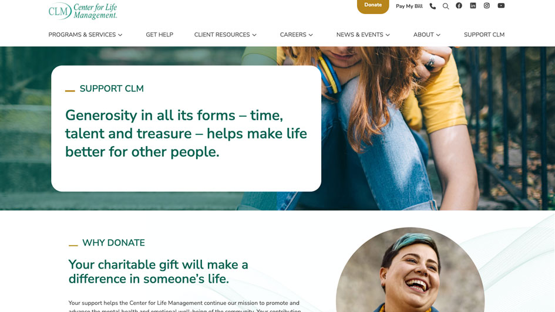This screenshot has width=555, height=312.
Task: Click the hero banner photo of girl
Action: coord(414,128)
